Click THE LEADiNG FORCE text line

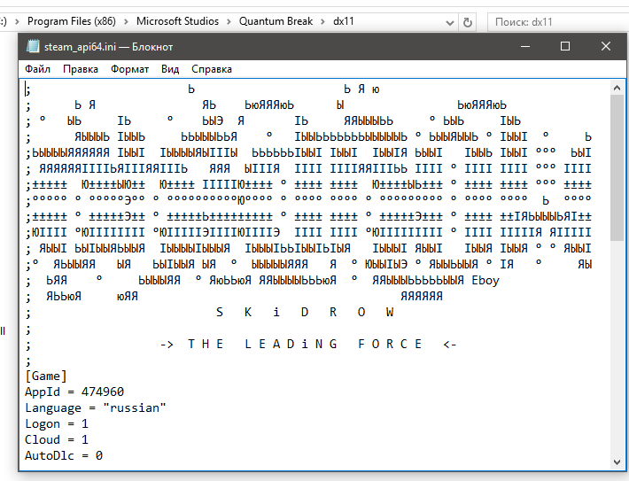[308, 345]
